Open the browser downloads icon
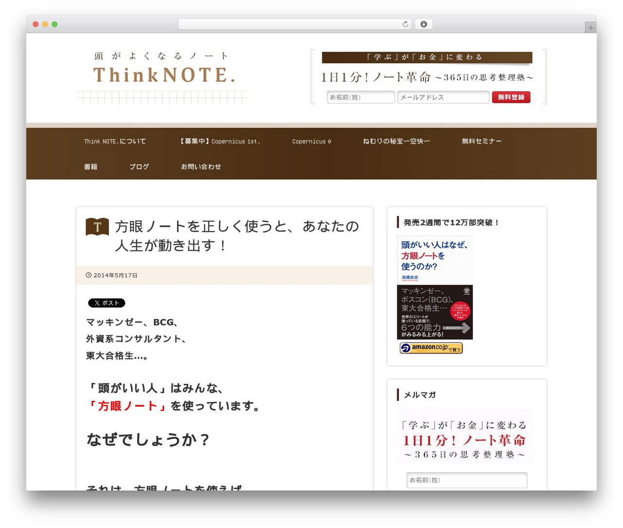 (x=423, y=24)
